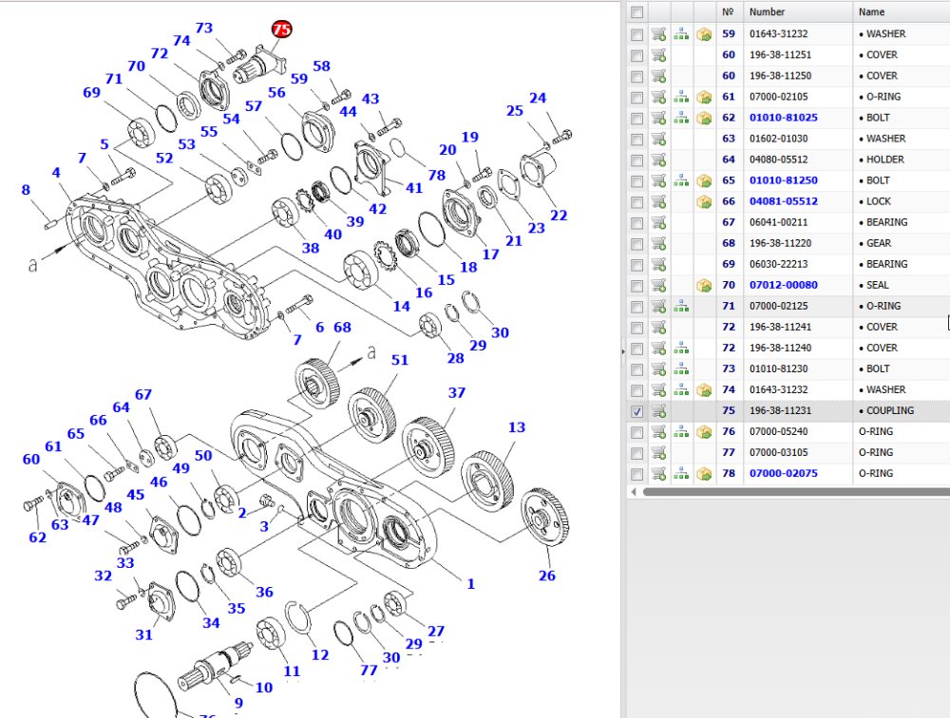The width and height of the screenshot is (950, 718).
Task: Check the box for WASHER 01602-01030
Action: (x=636, y=140)
